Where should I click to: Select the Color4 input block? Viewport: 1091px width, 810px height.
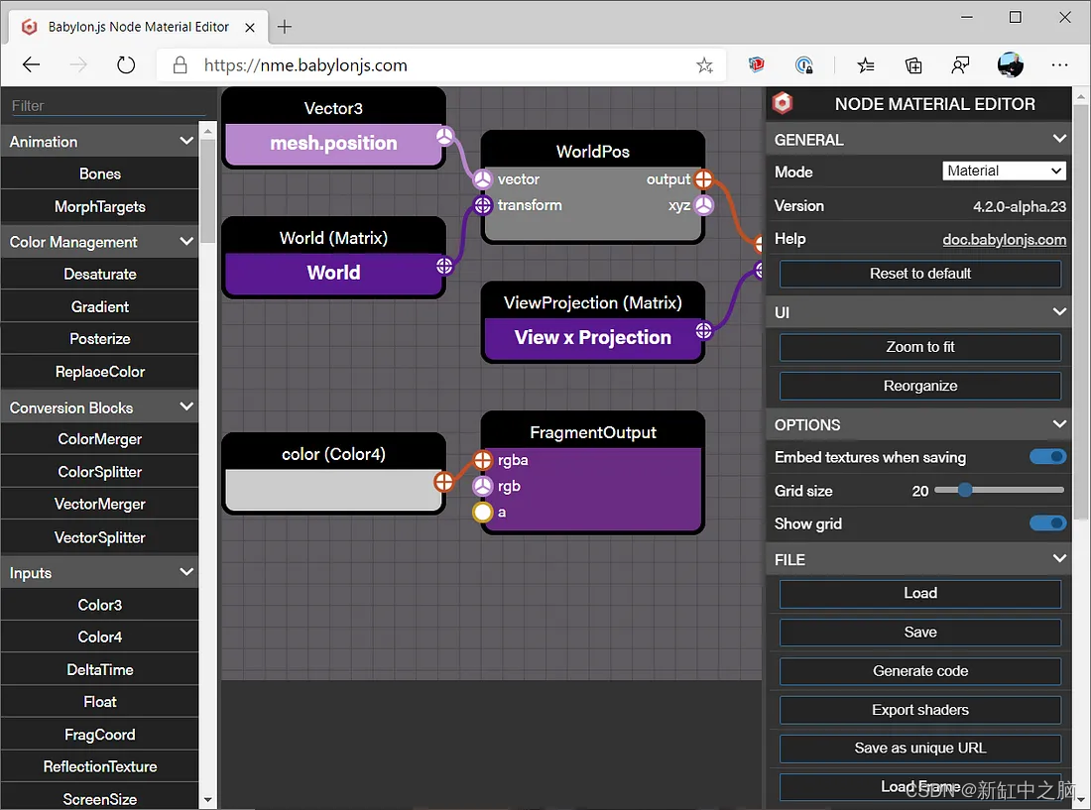[x=99, y=636]
